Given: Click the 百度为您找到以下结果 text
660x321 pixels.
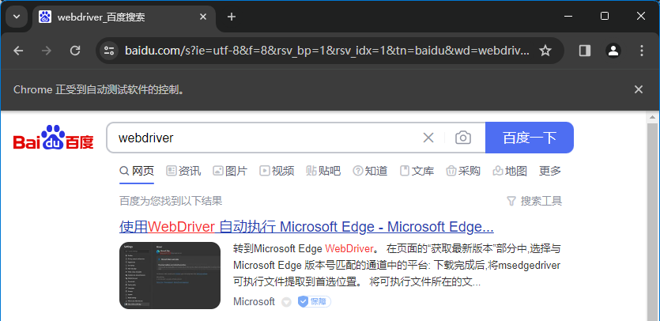Looking at the screenshot, I should pos(171,201).
